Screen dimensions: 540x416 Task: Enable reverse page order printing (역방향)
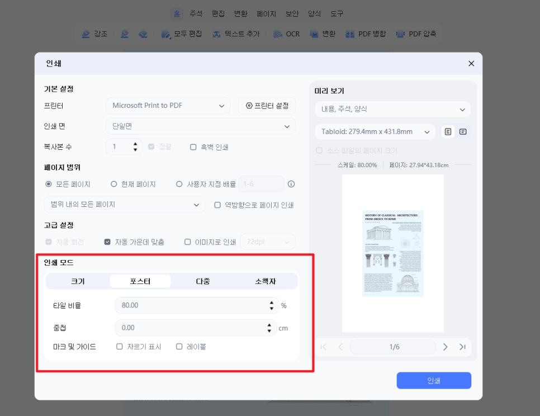coord(217,205)
